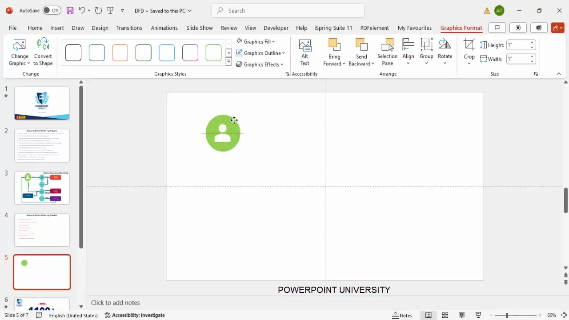Switch to Slide Sorter view
Image resolution: width=569 pixels, height=320 pixels.
pyautogui.click(x=445, y=315)
